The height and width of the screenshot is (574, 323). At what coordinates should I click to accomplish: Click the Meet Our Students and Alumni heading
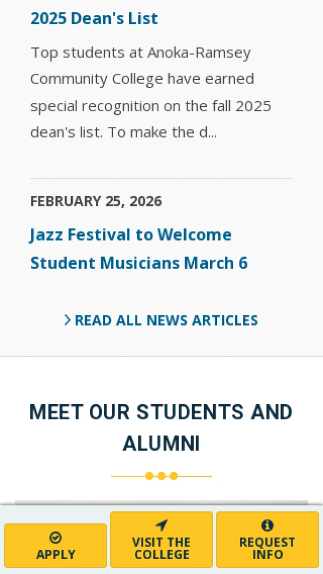(161, 428)
